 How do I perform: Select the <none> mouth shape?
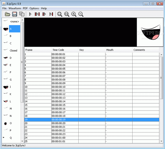point(11,21)
